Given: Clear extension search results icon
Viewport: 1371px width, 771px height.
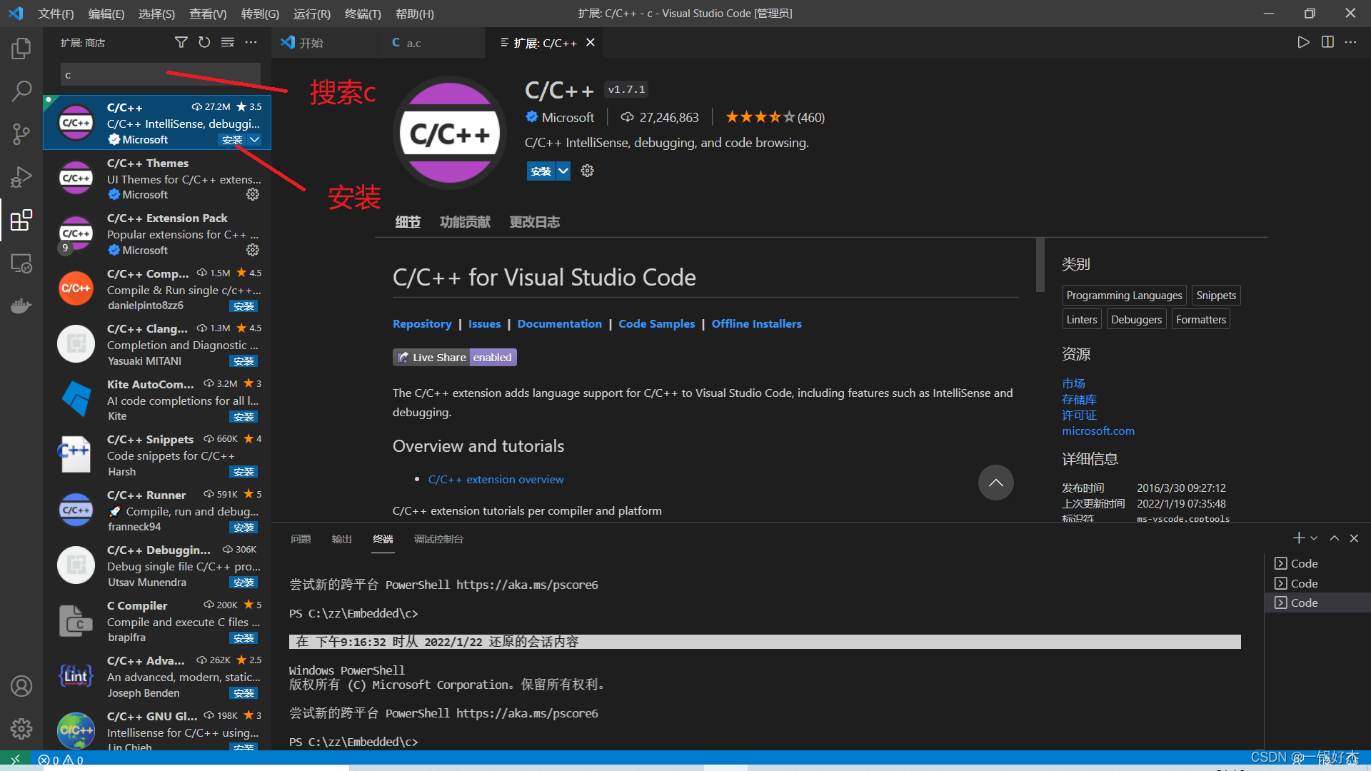Looking at the screenshot, I should coord(228,43).
